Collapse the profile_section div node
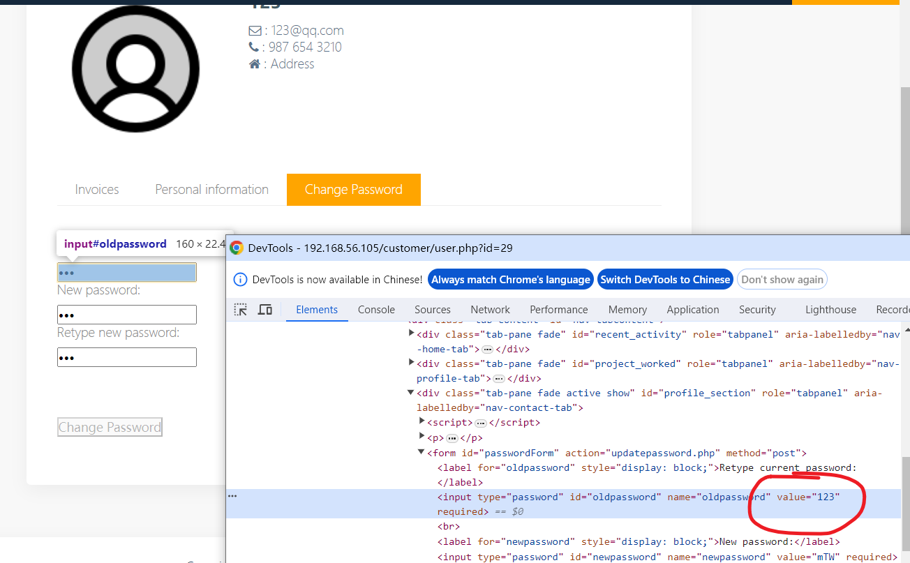This screenshot has height=563, width=910. coord(411,393)
